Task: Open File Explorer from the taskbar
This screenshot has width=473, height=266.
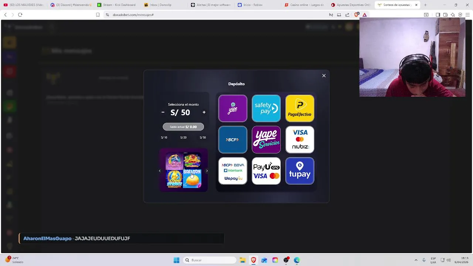Action: click(x=242, y=260)
